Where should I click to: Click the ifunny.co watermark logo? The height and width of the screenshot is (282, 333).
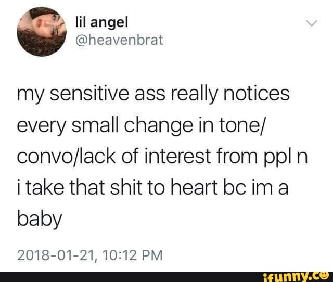[x=298, y=276]
